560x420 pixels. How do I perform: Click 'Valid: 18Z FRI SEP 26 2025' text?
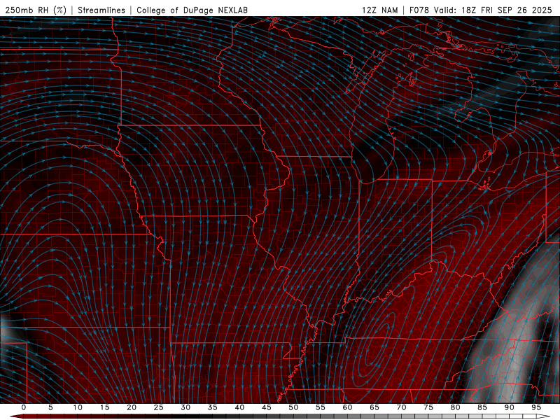click(x=493, y=10)
